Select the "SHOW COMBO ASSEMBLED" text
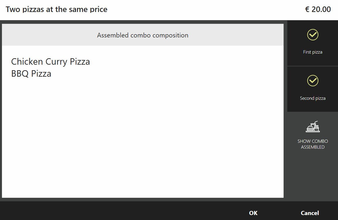The width and height of the screenshot is (338, 220). (312, 144)
